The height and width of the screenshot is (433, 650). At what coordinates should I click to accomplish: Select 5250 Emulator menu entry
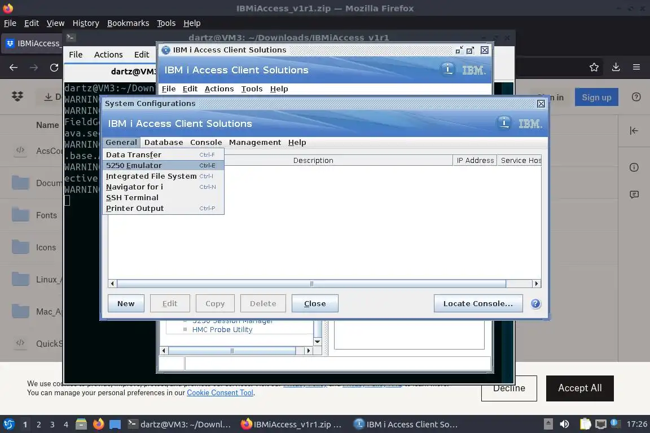163,165
